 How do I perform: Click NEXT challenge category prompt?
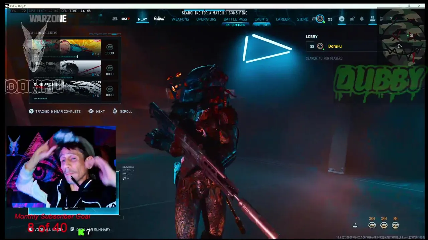coord(96,111)
